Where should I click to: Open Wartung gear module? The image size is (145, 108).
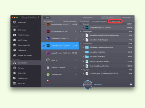click(x=26, y=68)
